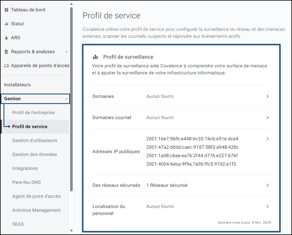Select the Statut bar-chart icon
Screen dimensions: 292x235
(x=6, y=24)
